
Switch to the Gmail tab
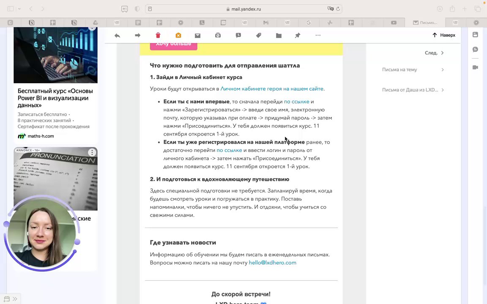click(x=265, y=22)
